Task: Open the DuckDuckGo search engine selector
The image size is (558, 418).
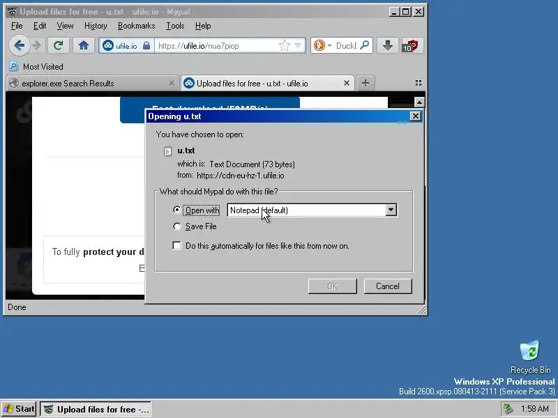Action: coord(322,45)
